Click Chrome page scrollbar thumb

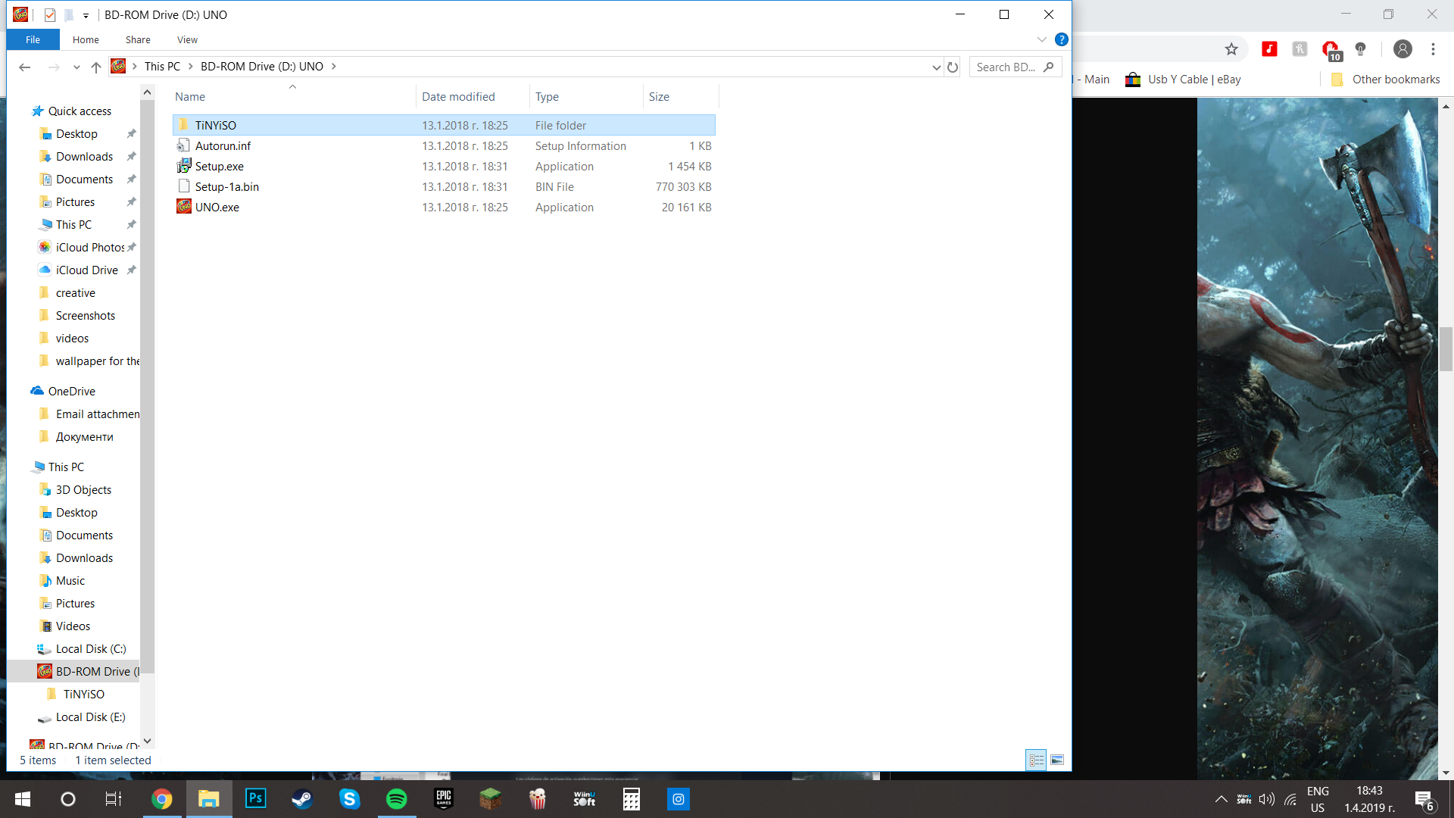[1446, 348]
